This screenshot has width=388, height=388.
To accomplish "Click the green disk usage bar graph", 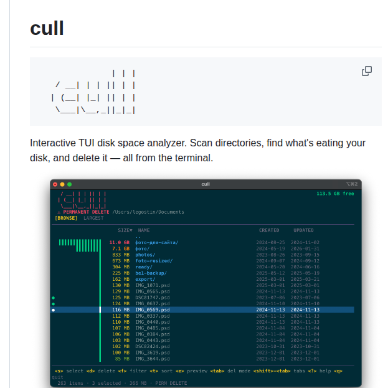I will pyautogui.click(x=80, y=244).
